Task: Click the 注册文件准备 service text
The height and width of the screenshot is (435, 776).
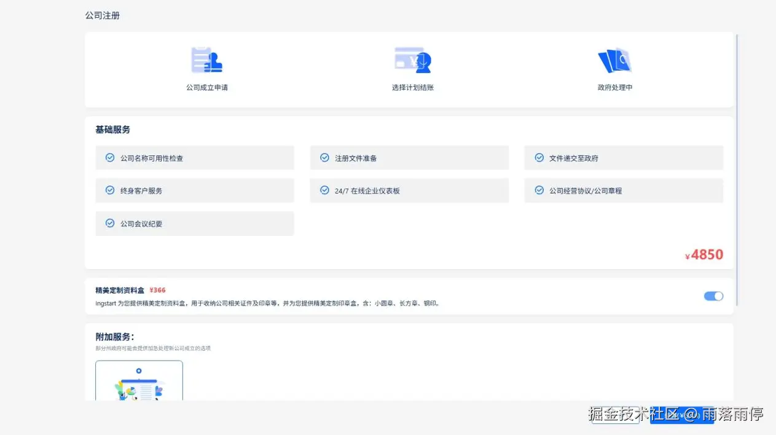Action: click(x=356, y=158)
